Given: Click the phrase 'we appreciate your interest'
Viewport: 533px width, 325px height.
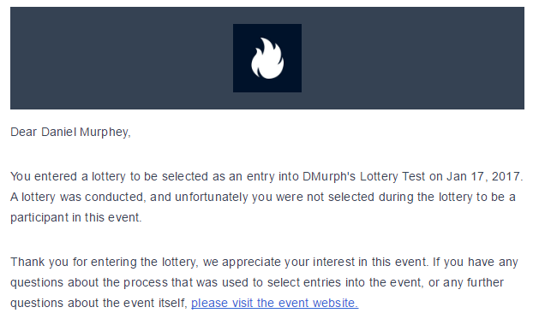Looking at the screenshot, I should click(278, 262).
